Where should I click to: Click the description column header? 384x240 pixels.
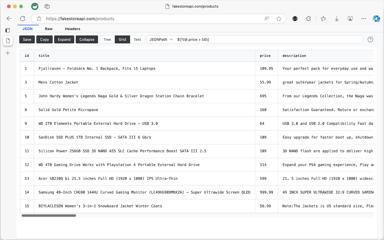tap(326, 55)
